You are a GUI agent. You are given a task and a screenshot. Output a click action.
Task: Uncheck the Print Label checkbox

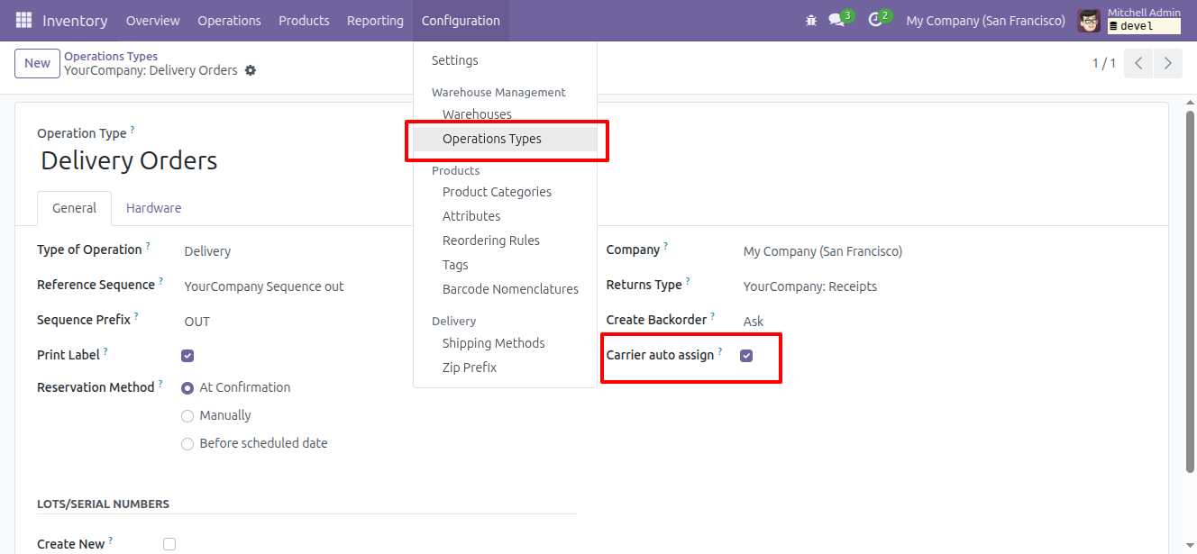[x=187, y=355]
